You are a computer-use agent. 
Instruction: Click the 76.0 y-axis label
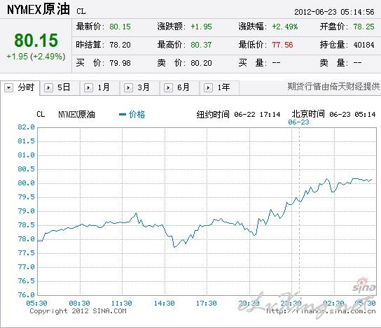point(26,294)
